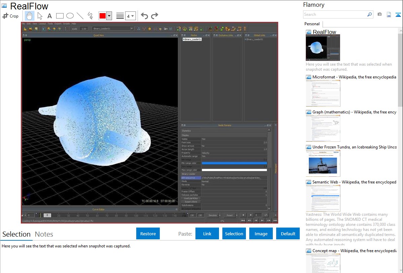Click the magnifier search icon
The image size is (403, 273).
369,14
